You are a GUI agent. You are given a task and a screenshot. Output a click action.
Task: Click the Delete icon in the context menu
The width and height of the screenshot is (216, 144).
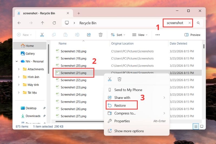coord(119,79)
